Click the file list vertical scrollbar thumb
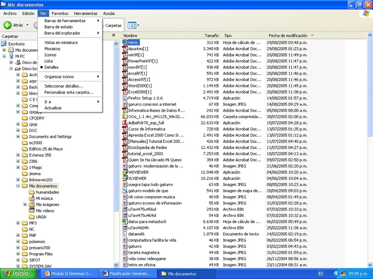The height and width of the screenshot is (279, 373). [370, 88]
